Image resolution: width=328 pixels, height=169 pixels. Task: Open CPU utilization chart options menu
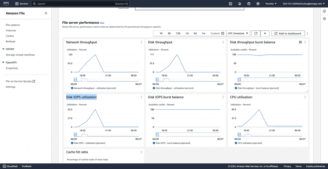coord(305,97)
